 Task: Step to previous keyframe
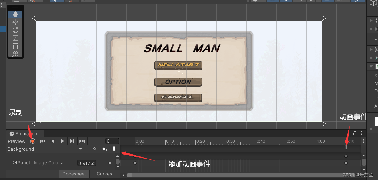pos(52,141)
